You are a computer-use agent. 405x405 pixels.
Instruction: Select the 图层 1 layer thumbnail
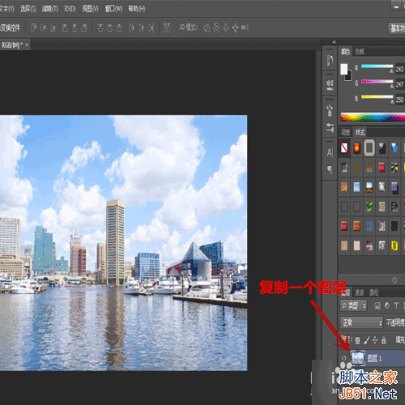click(x=358, y=358)
